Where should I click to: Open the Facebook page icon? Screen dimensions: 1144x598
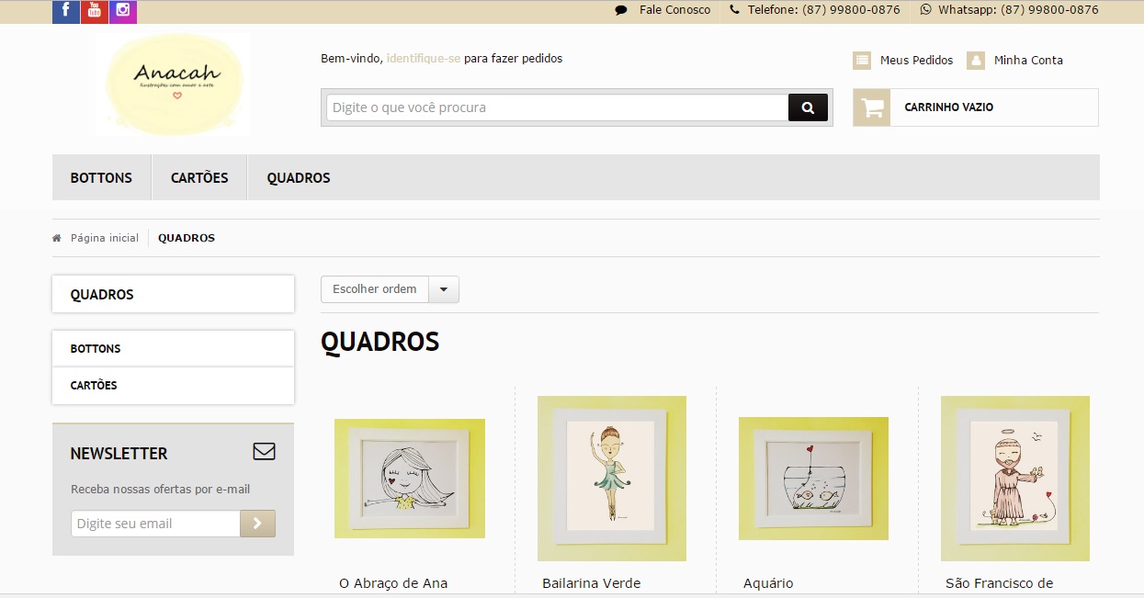66,11
